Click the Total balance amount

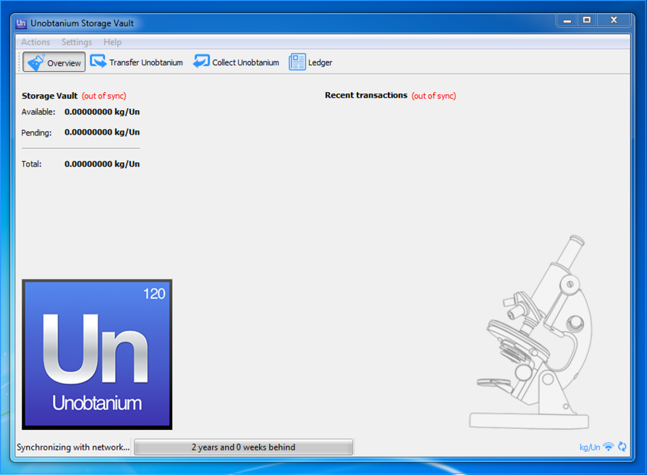coord(102,164)
